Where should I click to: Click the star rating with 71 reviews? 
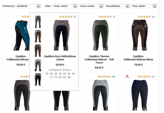coord(107,17)
